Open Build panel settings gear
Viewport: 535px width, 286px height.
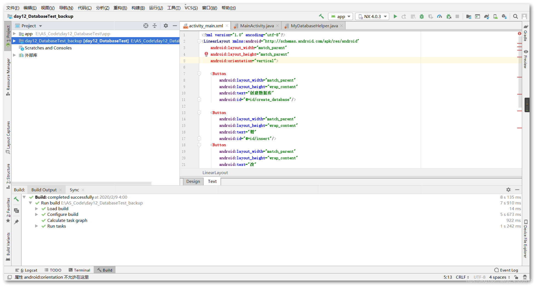tap(508, 190)
